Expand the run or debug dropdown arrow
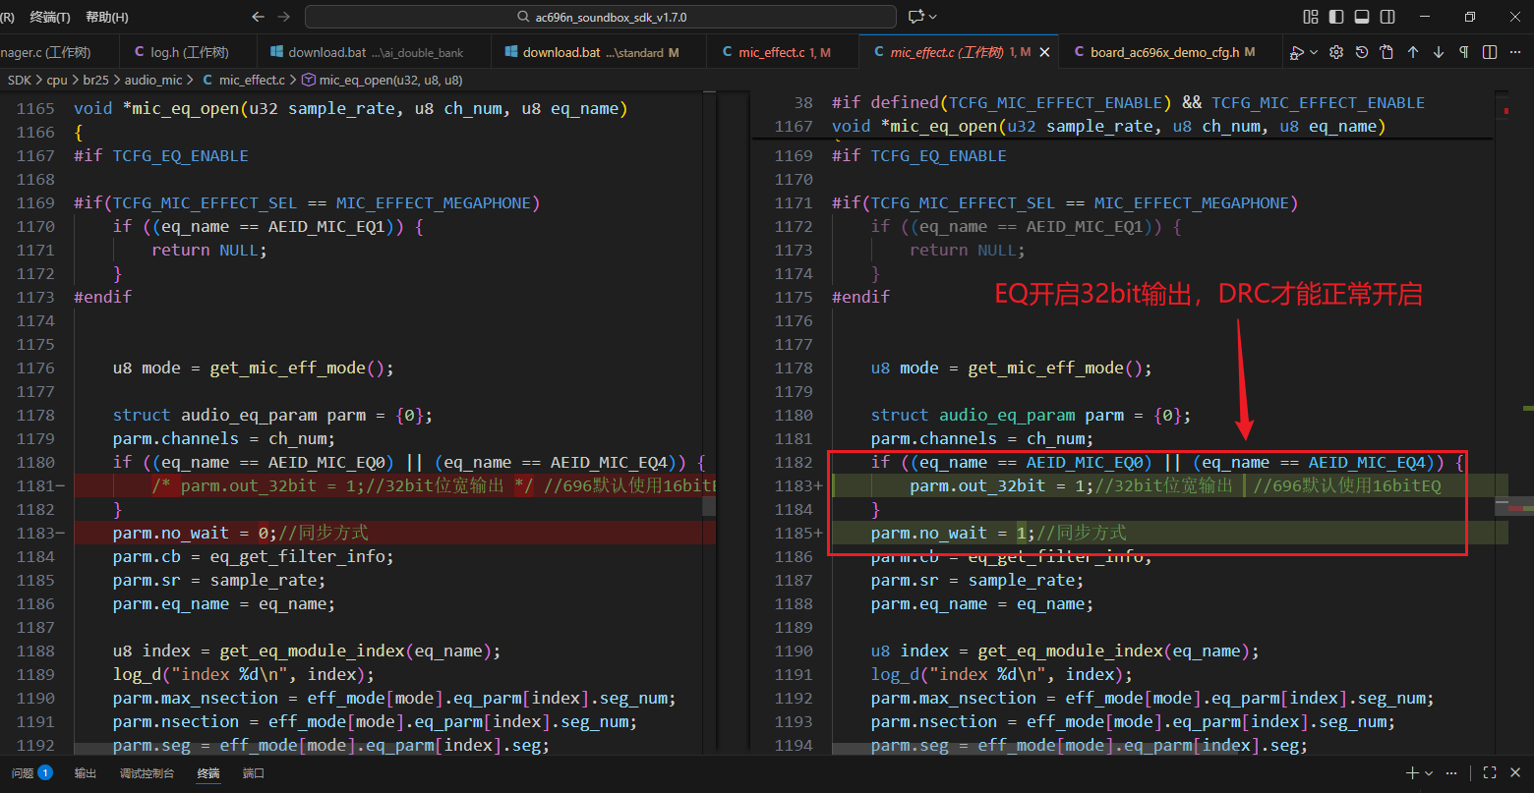Viewport: 1534px width, 793px height. (x=1314, y=53)
